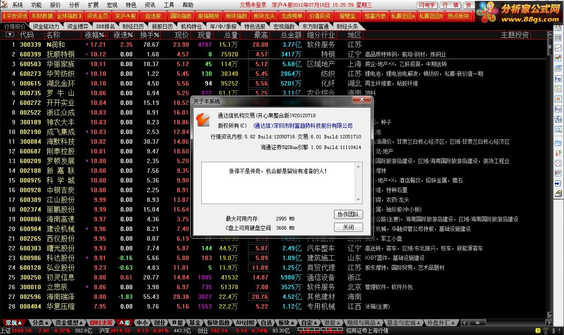This screenshot has height=335, width=564.
Task: Sort by the 涨幅% column header
Action: click(x=95, y=35)
